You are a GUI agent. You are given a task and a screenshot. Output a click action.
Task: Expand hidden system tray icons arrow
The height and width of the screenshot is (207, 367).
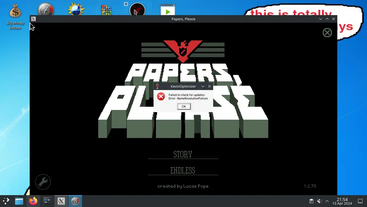327,201
